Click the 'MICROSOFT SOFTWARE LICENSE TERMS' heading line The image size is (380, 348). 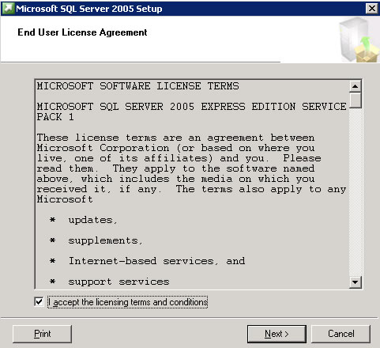point(137,86)
